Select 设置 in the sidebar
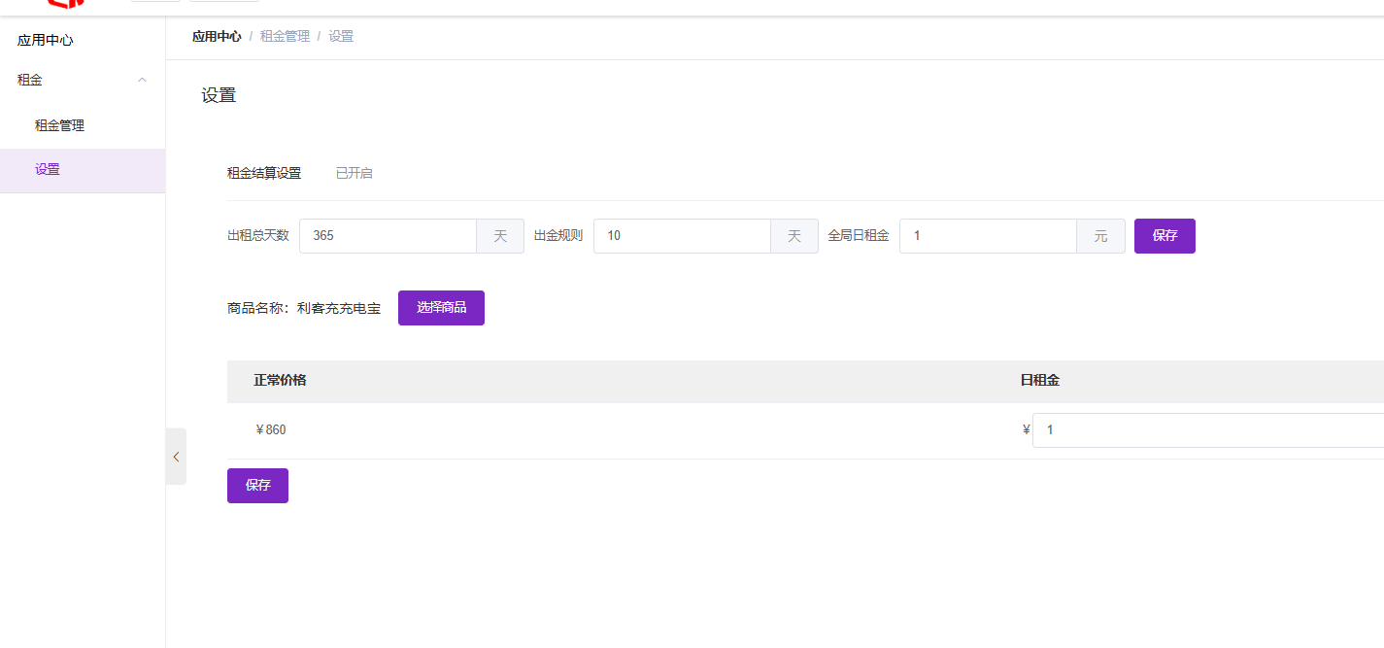Viewport: 1384px width, 648px height. click(83, 170)
